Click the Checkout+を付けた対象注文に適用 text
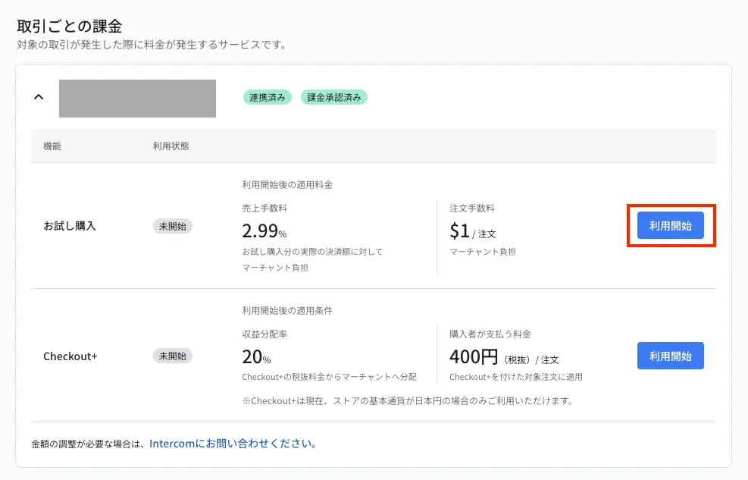 [x=515, y=377]
